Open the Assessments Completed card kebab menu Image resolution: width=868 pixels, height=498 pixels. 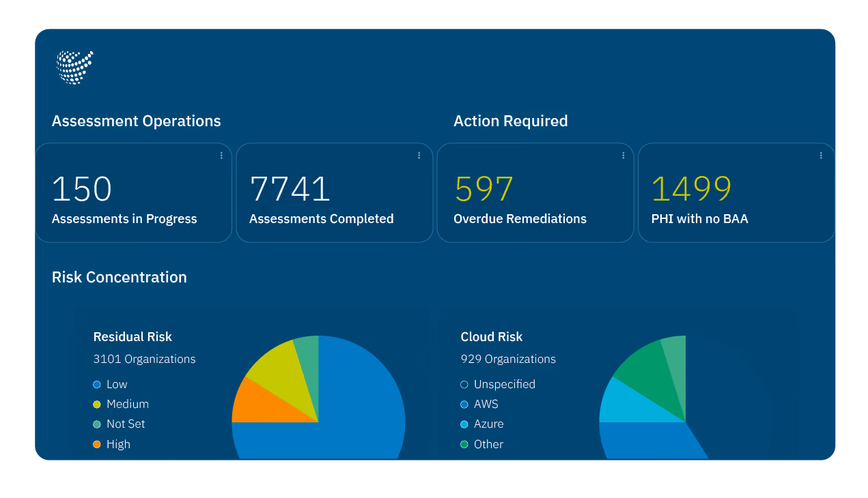[419, 156]
